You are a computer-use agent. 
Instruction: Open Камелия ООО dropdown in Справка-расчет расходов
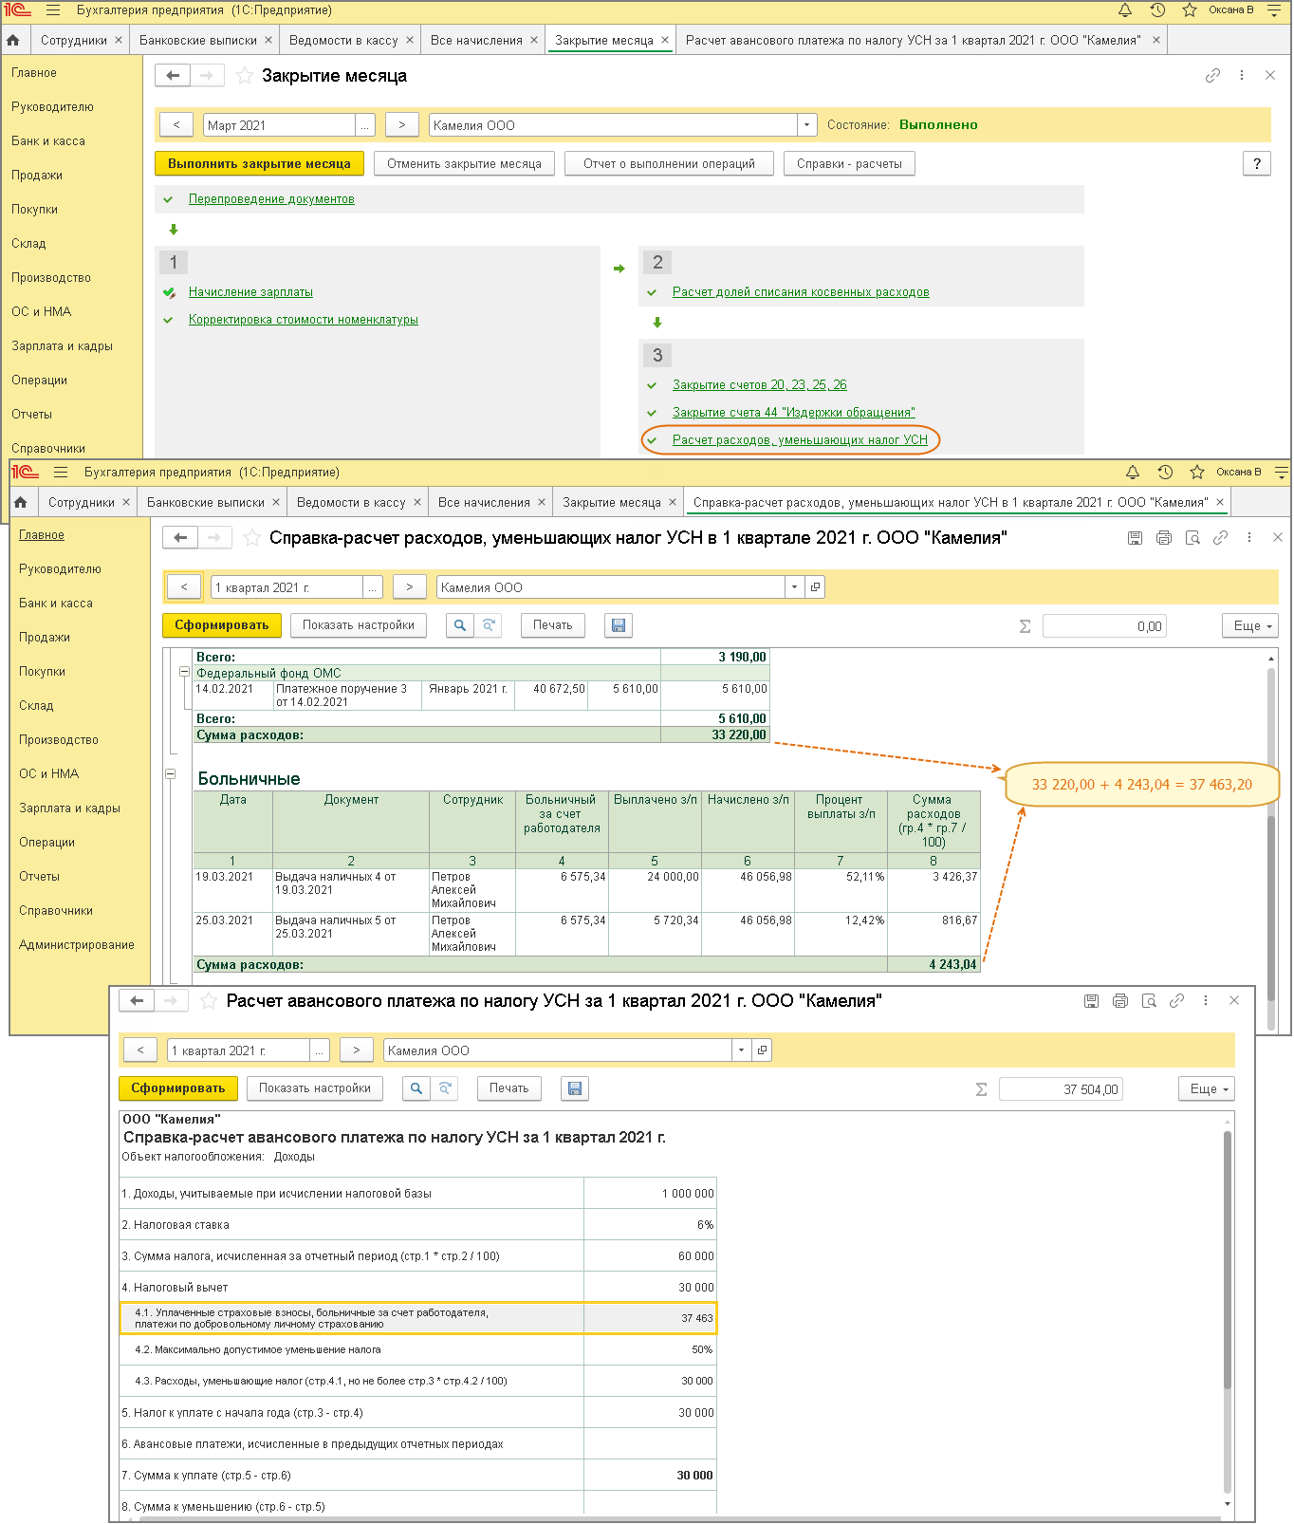(795, 587)
